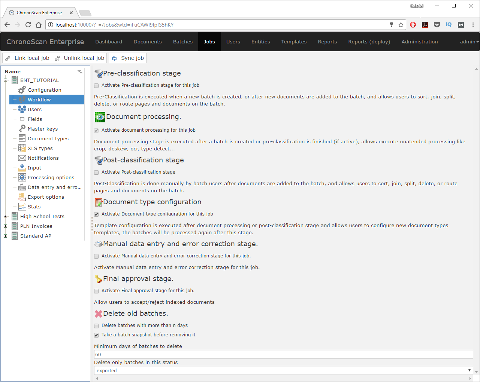Click the Sync job button
This screenshot has height=382, width=480.
(127, 58)
